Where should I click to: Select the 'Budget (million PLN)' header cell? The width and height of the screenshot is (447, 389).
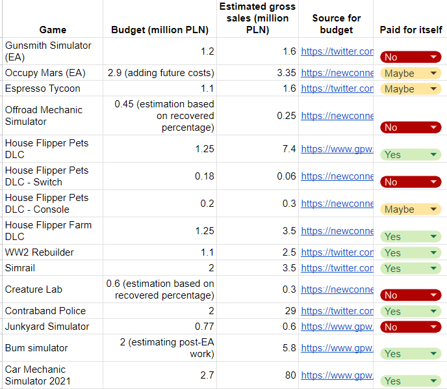160,19
